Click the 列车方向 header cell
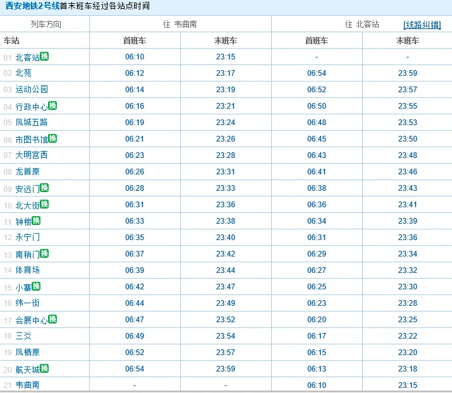452x393 pixels. tap(46, 24)
